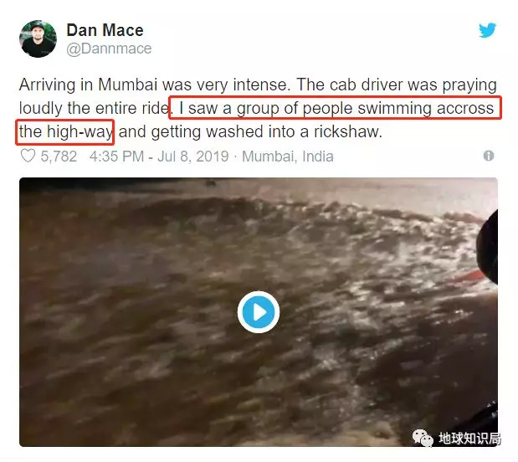Click 'loudly the entire ride' text
The image size is (518, 462).
click(95, 108)
